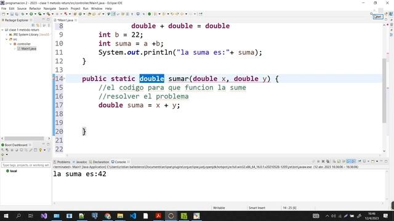Screen dimensions: 394x221
Task: Collapse the src folder node
Action: tap(7, 39)
